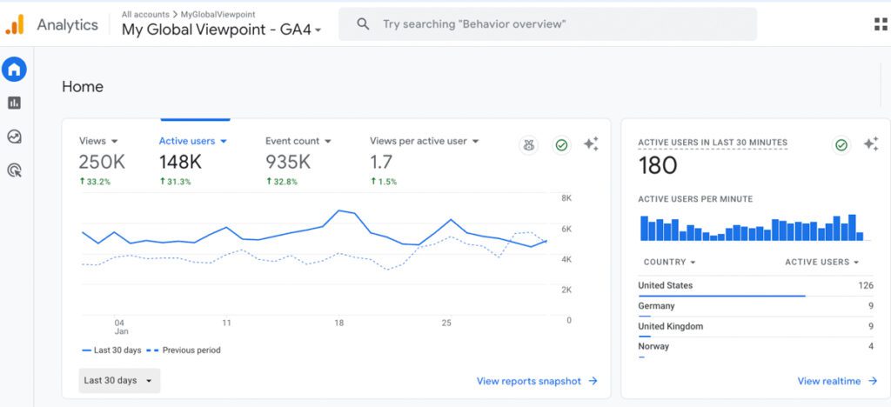Screen dimensions: 891x407
Task: Open Views per active user dropdown
Action: pos(425,141)
